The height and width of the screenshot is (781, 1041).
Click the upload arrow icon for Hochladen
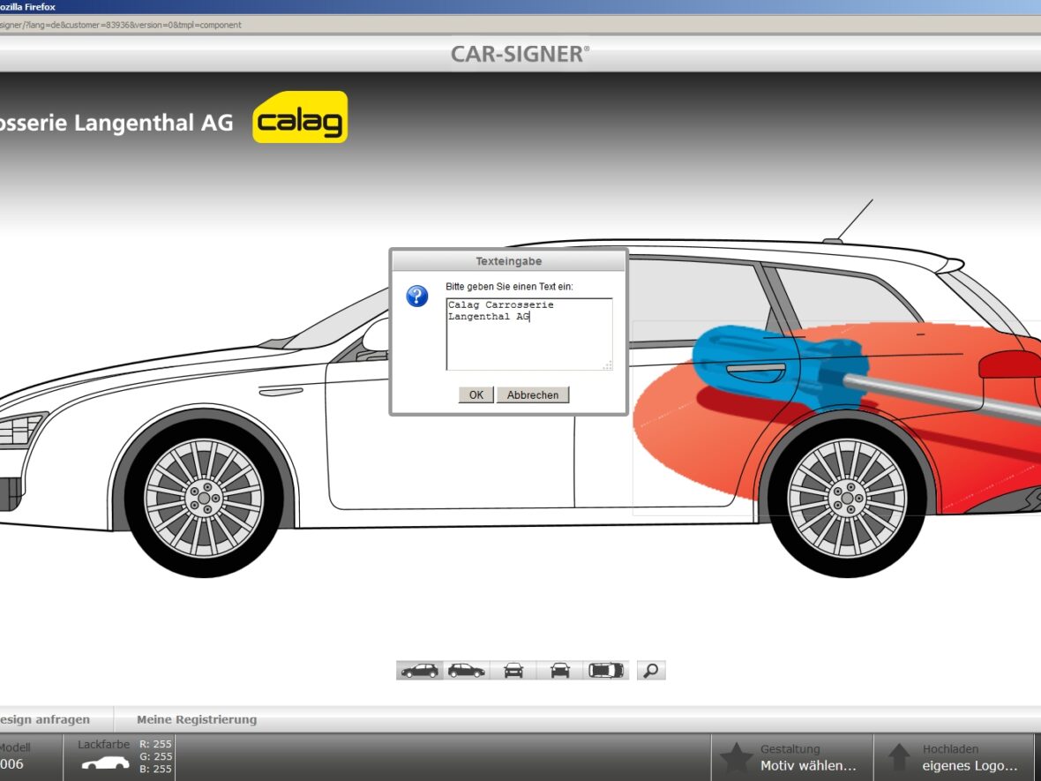tap(899, 758)
